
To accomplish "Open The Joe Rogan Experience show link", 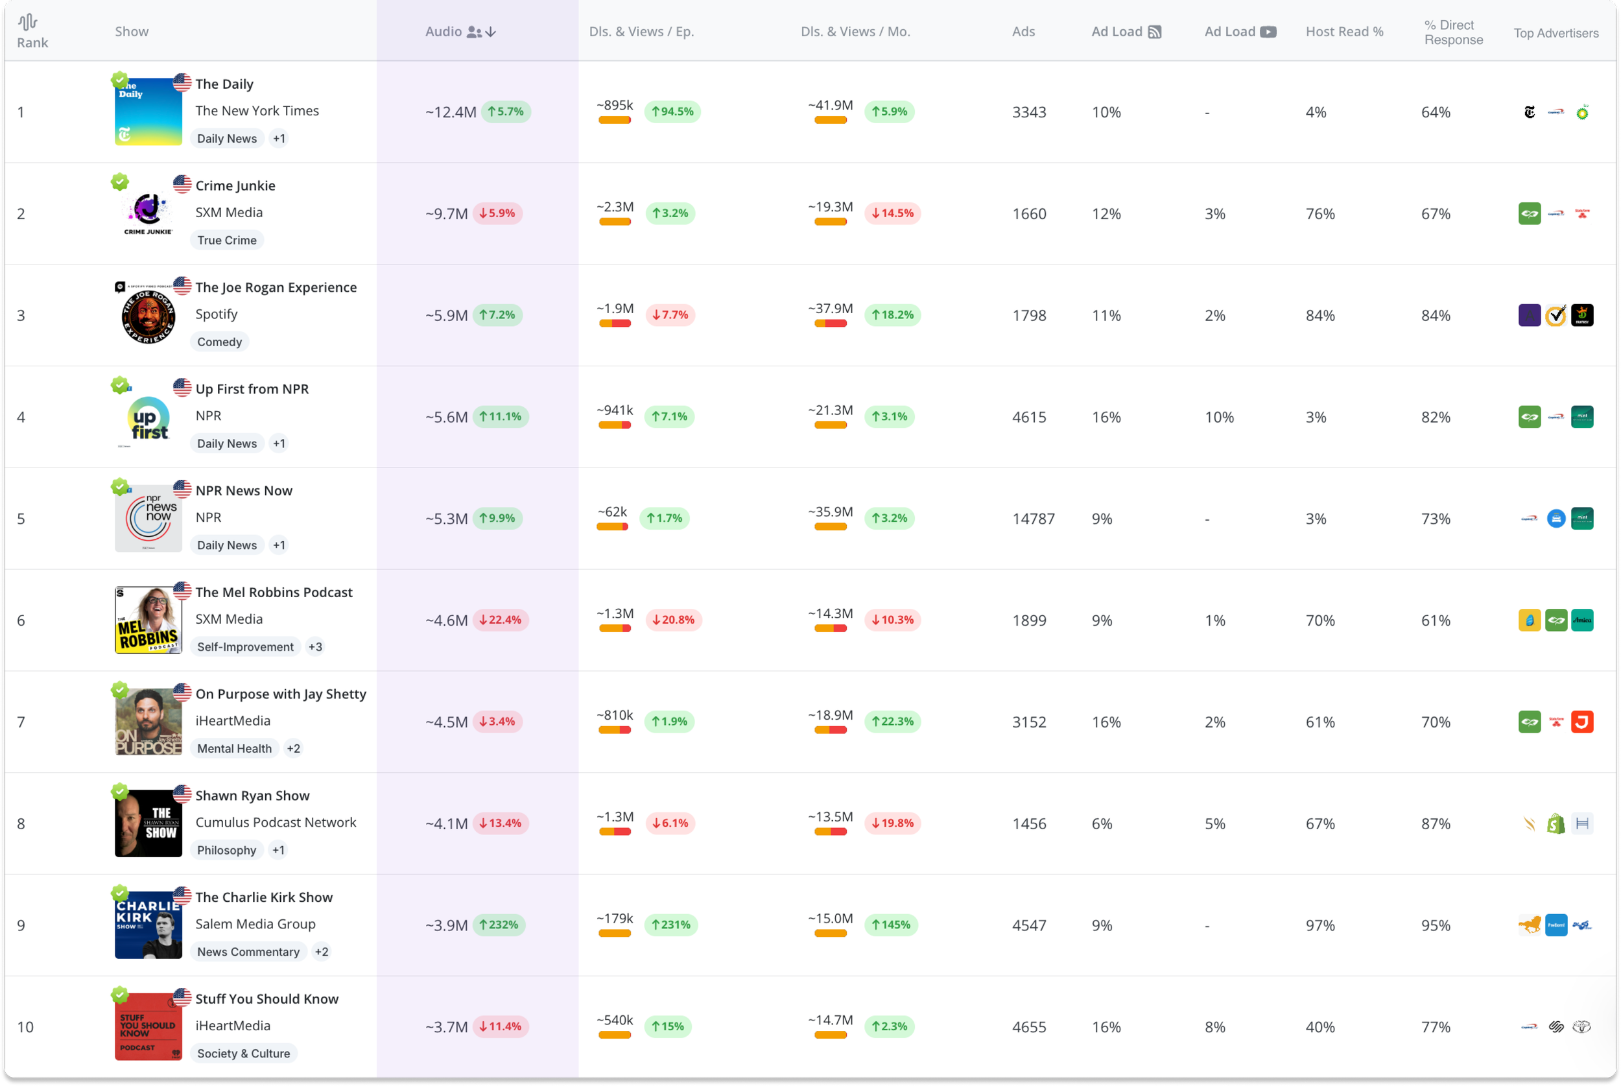I will (276, 287).
